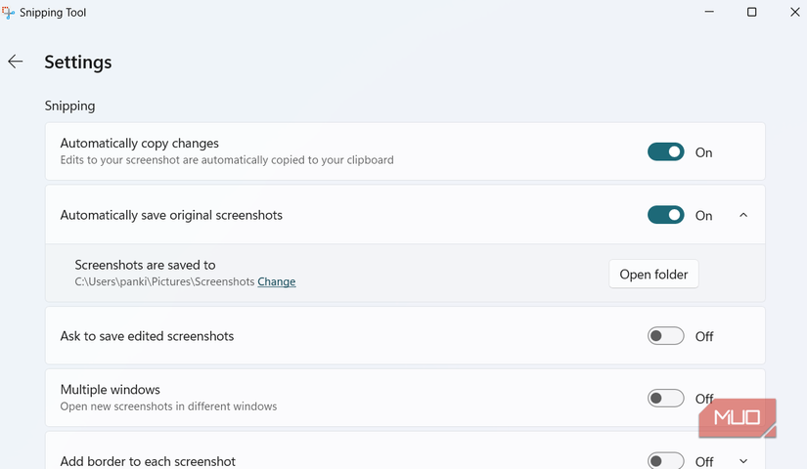
Task: Click the Settings page heading
Action: click(x=78, y=63)
